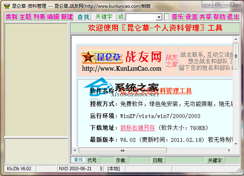
Task: Tick the small checkbox beside search box
Action: [167, 17]
